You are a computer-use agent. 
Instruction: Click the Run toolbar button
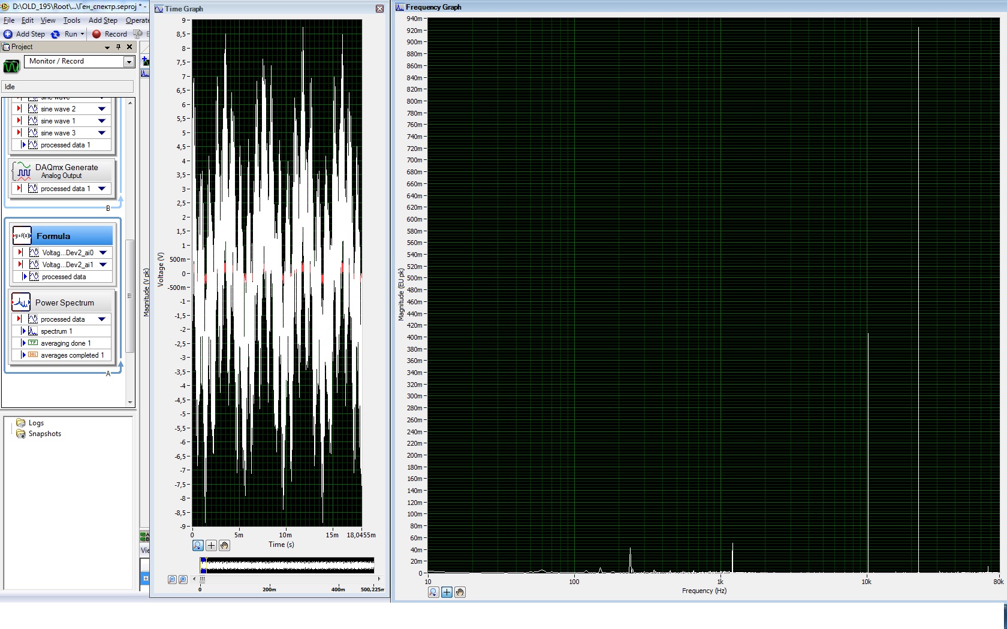tap(65, 34)
